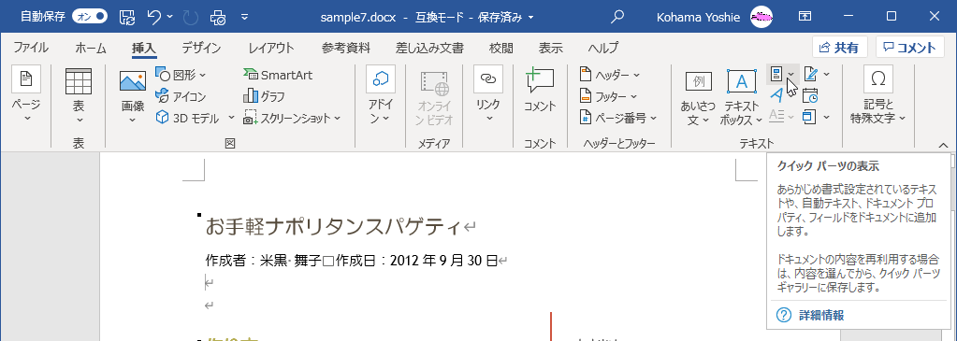
Task: Open the ヘッダー dropdown
Action: coord(609,75)
